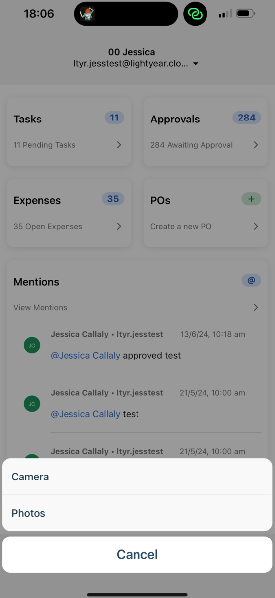
Task: Tap the 35 badge on Expenses
Action: coord(113,199)
